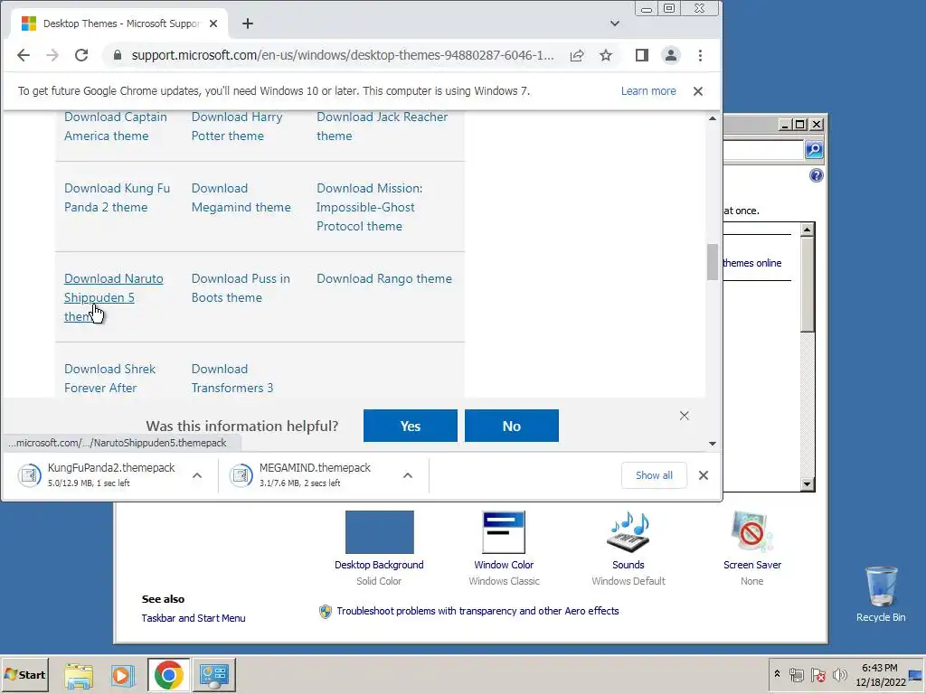Close the Desktop Themes tab
Image resolution: width=926 pixels, height=694 pixels.
(x=213, y=23)
